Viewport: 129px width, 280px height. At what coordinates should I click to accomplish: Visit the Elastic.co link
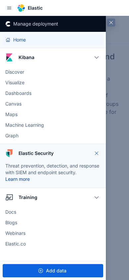tap(16, 244)
